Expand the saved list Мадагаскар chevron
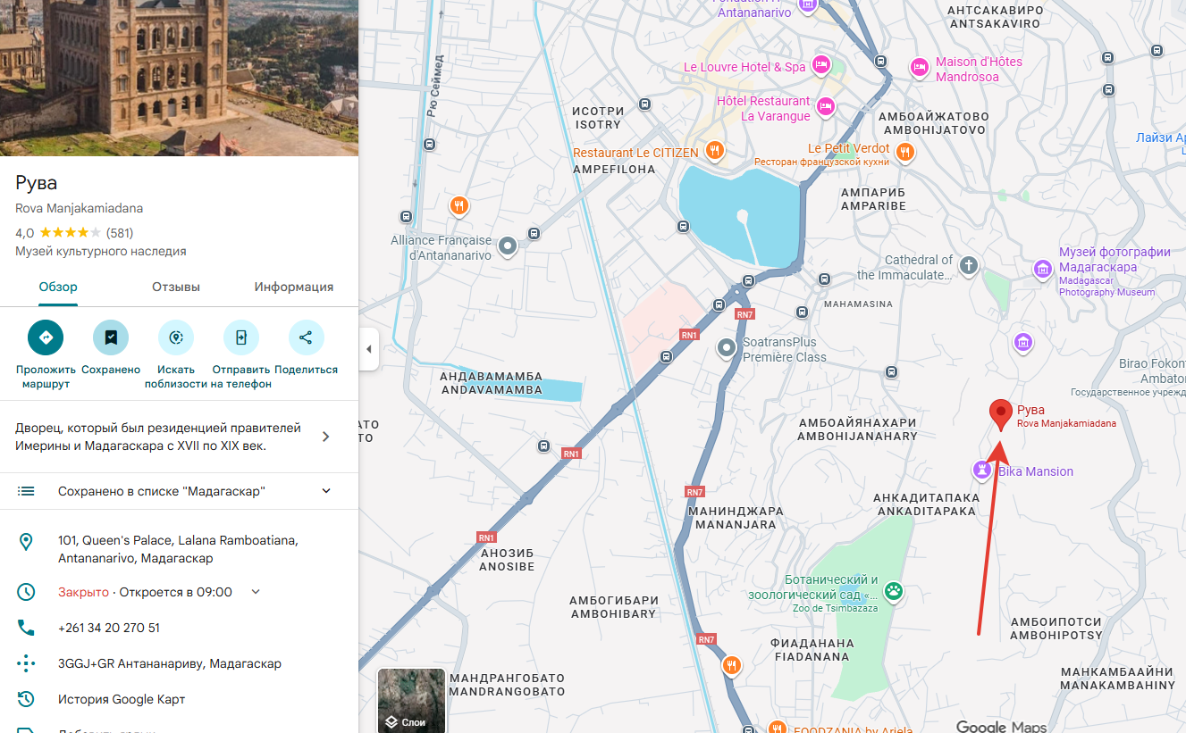 tap(326, 491)
